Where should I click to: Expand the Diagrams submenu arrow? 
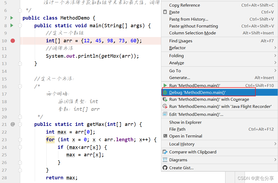click(275, 160)
